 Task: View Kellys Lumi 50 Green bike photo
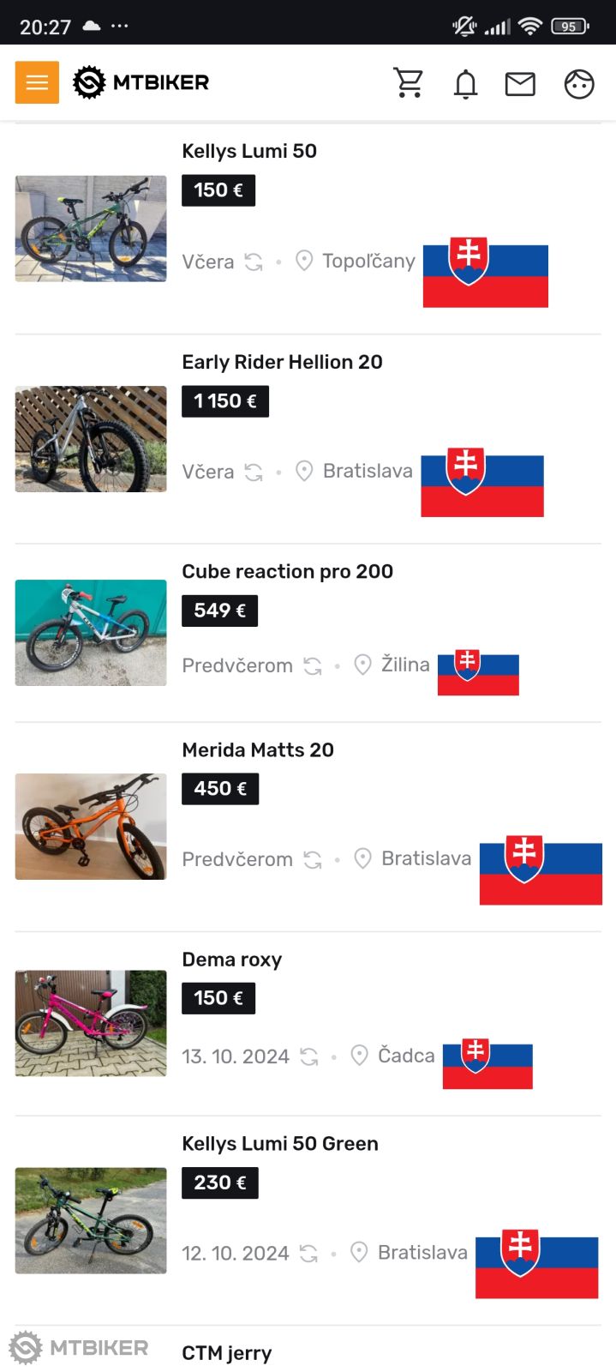[91, 1219]
